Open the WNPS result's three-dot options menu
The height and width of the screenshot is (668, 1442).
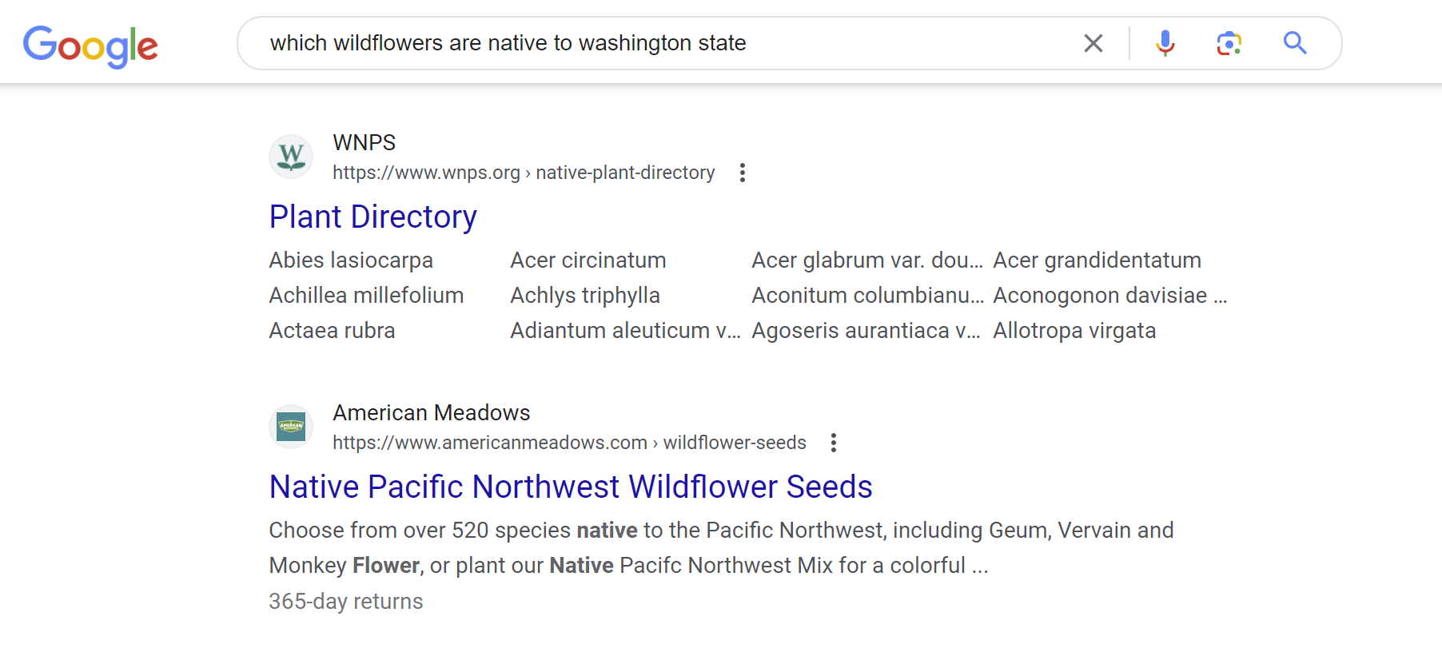click(x=743, y=173)
